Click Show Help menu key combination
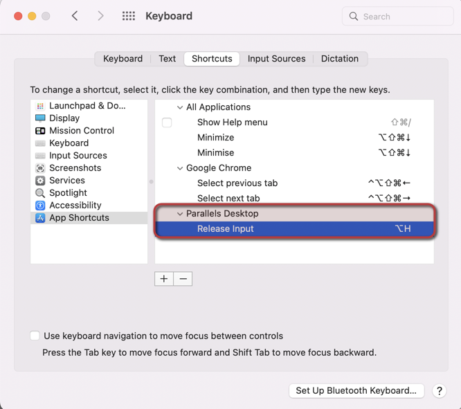The image size is (461, 409). pos(401,122)
